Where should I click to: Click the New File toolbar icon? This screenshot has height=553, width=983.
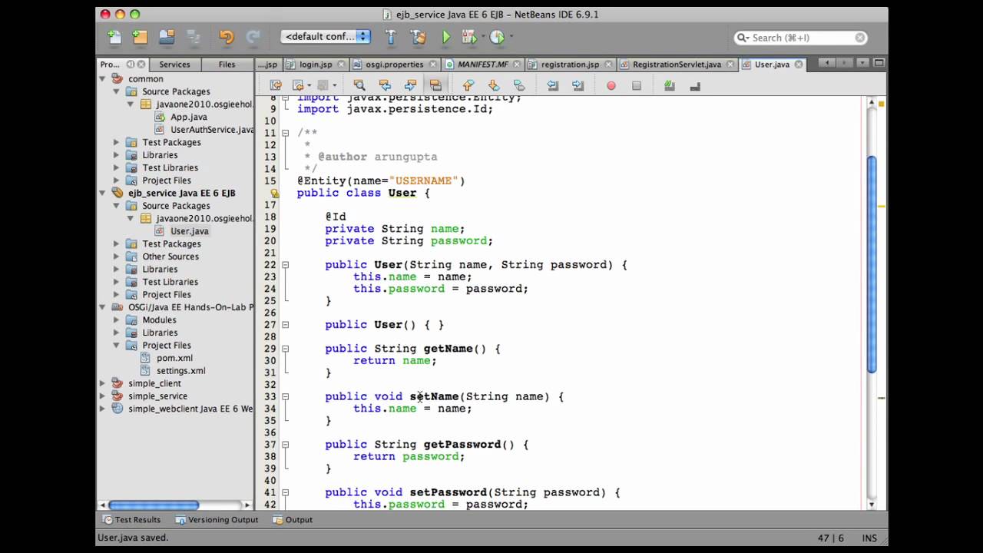114,36
